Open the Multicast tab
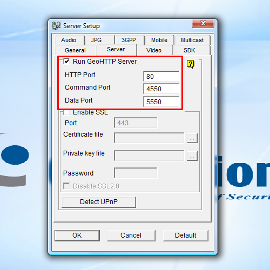This screenshot has height=270, width=270. (192, 40)
